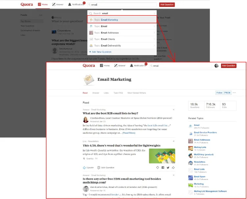
Task: Dismiss the free EDM email tool story
Action: click(x=174, y=175)
